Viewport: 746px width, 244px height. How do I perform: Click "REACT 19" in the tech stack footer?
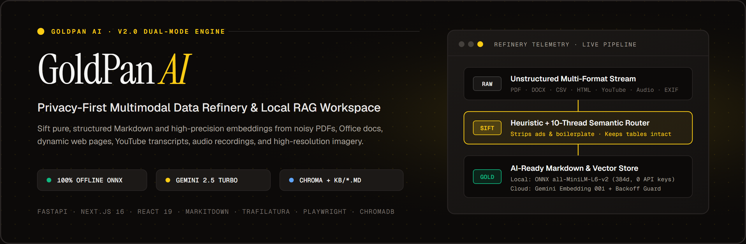tap(155, 212)
